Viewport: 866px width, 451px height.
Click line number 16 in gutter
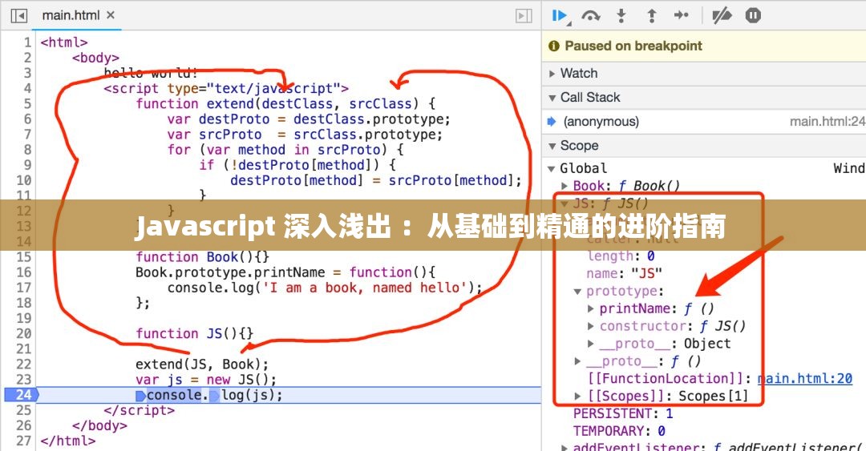24,272
